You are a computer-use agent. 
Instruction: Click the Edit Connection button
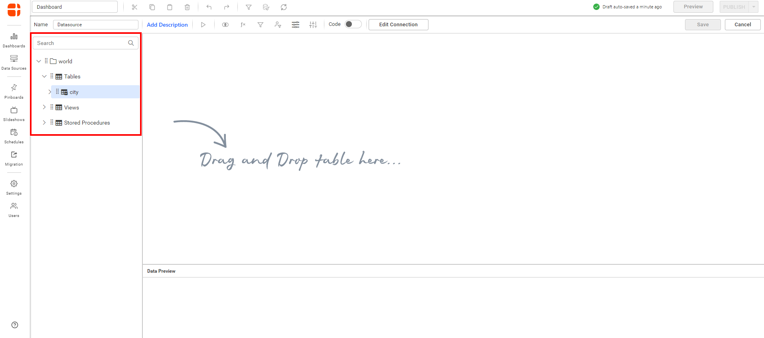coord(398,25)
